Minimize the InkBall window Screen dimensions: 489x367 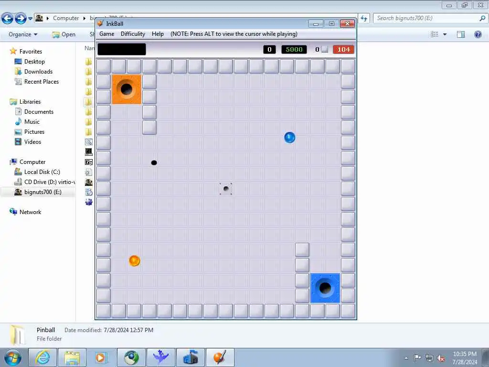point(316,24)
